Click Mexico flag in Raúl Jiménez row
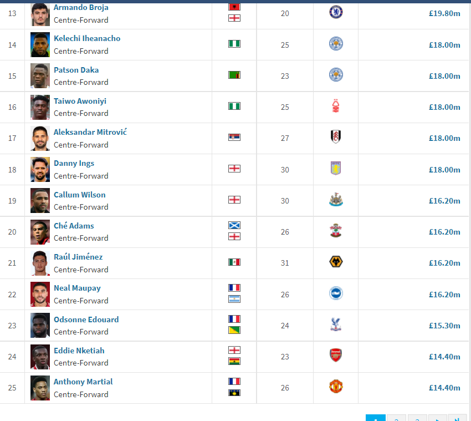471x421 pixels. point(234,262)
